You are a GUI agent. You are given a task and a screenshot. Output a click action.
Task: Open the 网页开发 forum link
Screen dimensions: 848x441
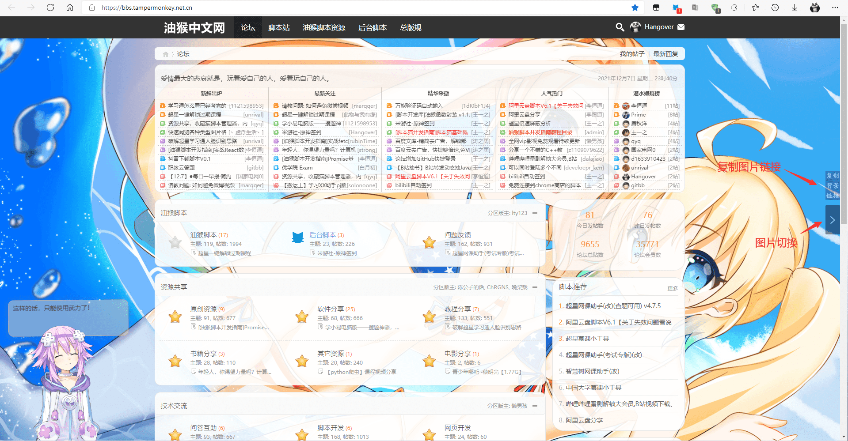[x=458, y=428]
